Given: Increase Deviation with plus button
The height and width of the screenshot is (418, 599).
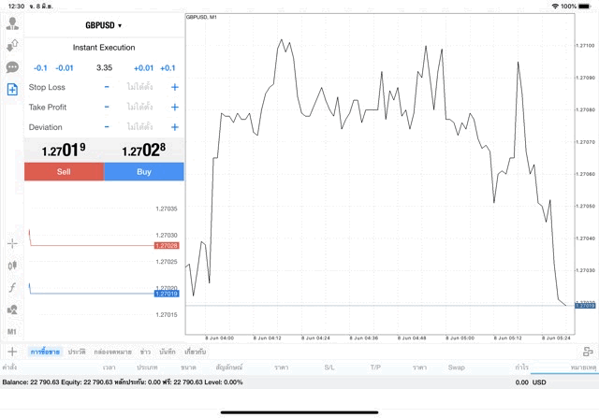Looking at the screenshot, I should coord(174,127).
